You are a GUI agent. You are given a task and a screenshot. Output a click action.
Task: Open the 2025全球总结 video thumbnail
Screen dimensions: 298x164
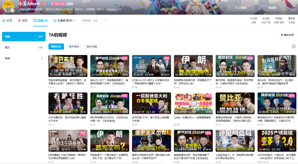[277, 141]
